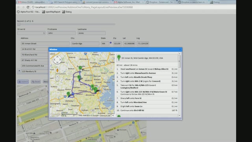Click step 5 Take exit 56

[x=147, y=86]
